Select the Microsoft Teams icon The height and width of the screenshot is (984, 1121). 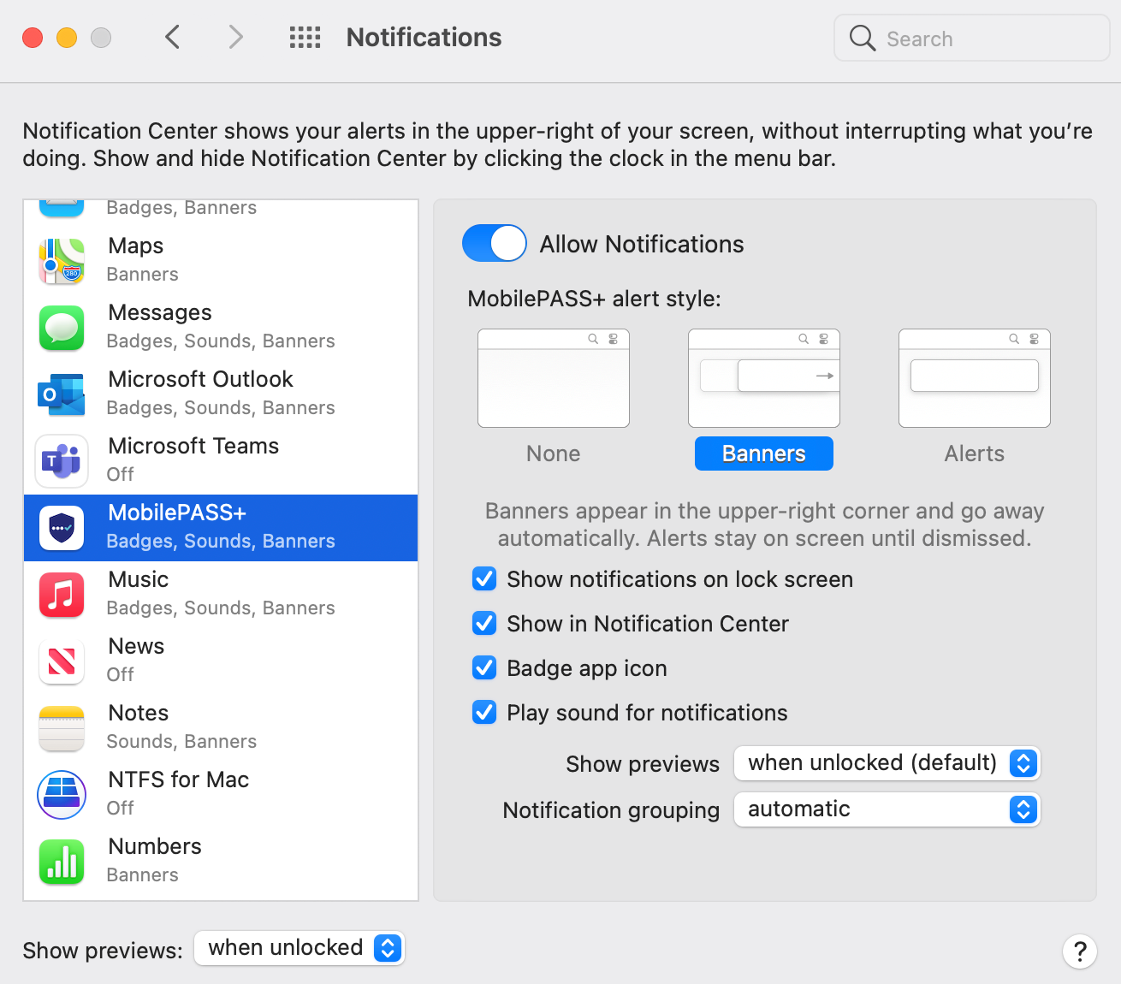[x=62, y=461]
